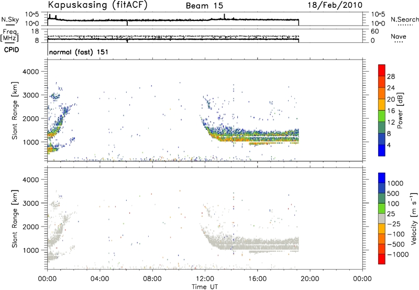419x290 pixels.
Task: Click the "16" label on power colorbar
Action: pyautogui.click(x=391, y=111)
